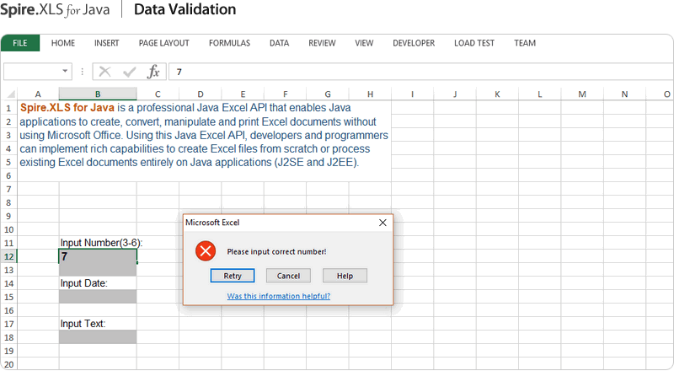Open the INSERT ribbon tab

pos(106,43)
